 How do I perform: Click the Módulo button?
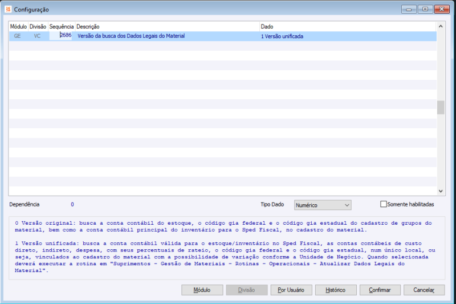point(202,290)
